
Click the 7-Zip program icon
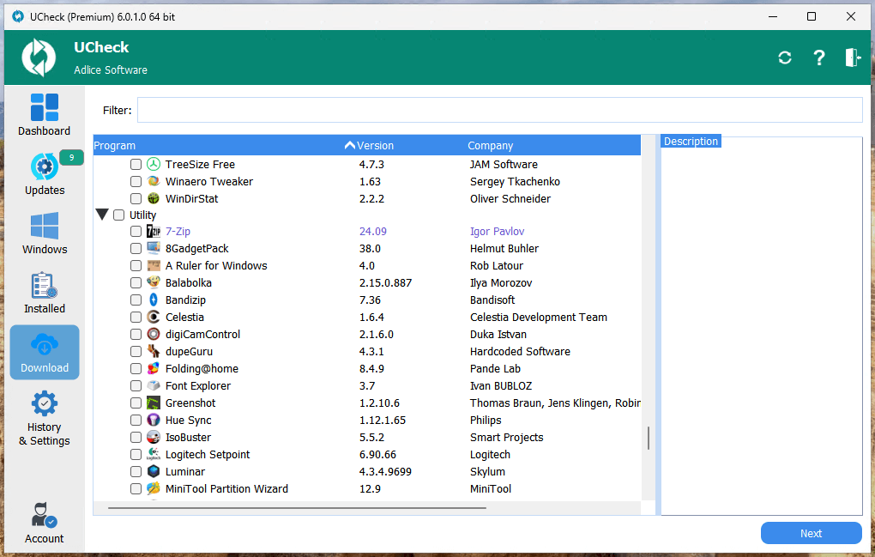[x=154, y=232]
